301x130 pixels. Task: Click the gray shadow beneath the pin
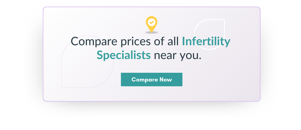151,32
